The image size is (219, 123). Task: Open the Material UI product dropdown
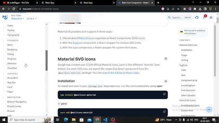17,18
